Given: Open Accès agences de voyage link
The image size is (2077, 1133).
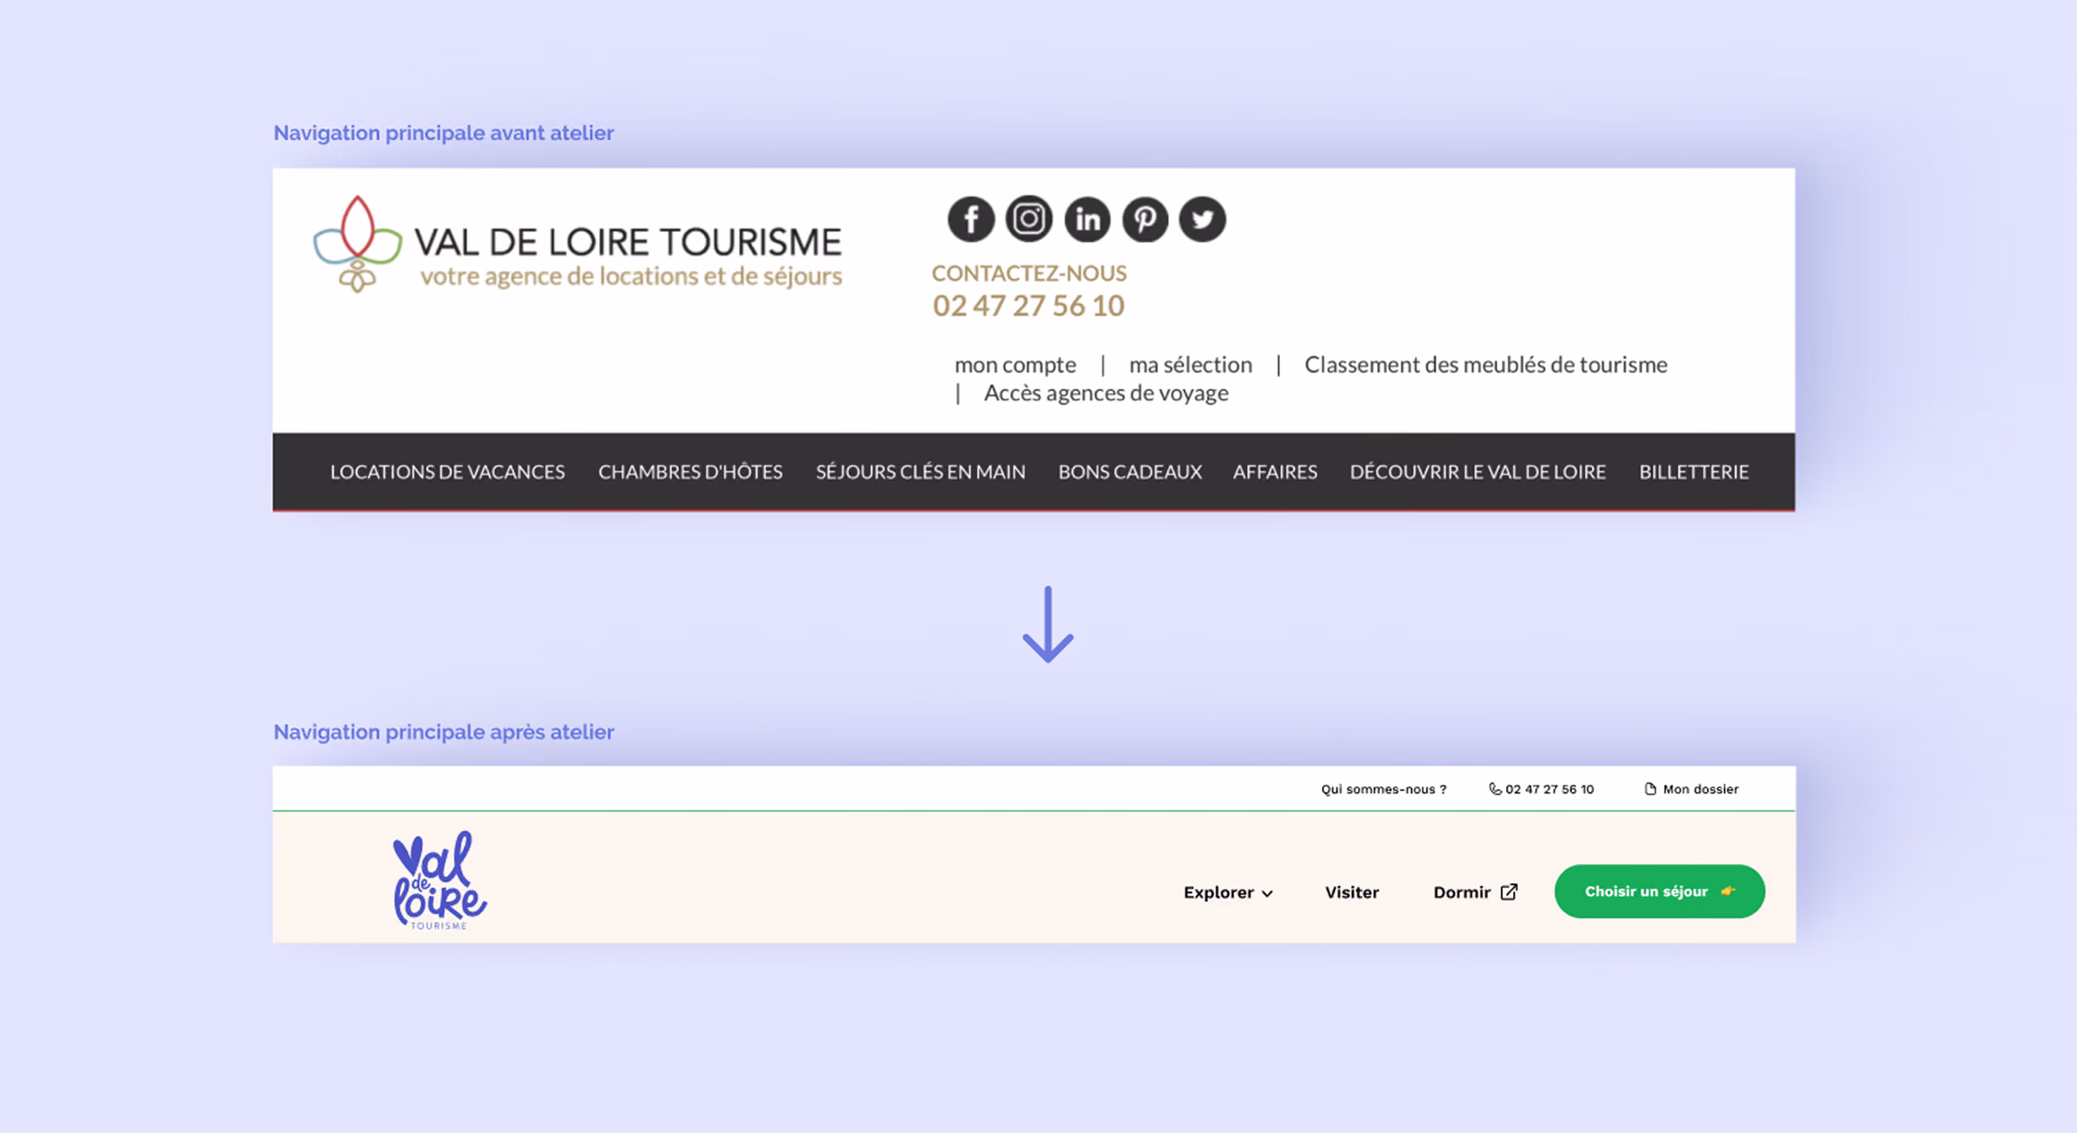Looking at the screenshot, I should click(1106, 393).
